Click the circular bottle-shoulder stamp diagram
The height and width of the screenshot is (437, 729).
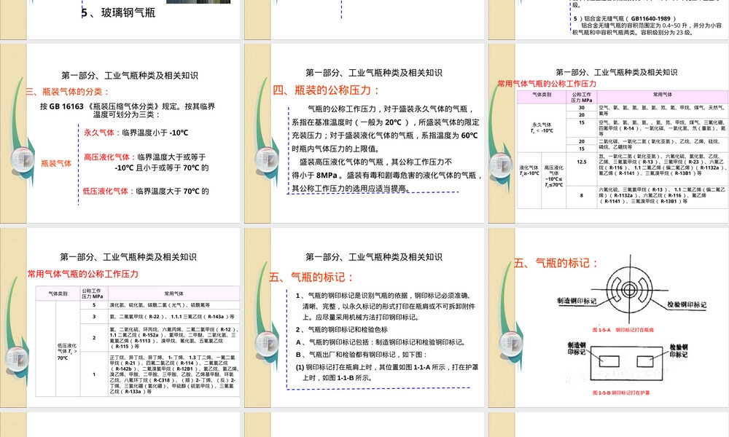coord(630,289)
